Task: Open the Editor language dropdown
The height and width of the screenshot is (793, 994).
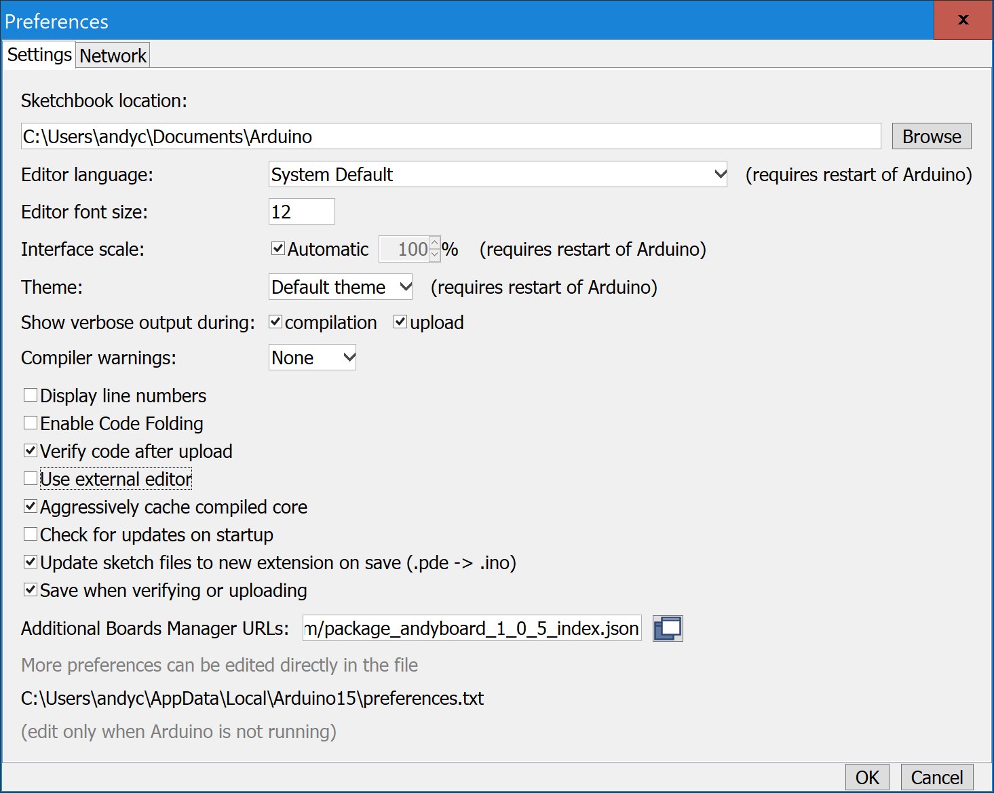Action: tap(498, 174)
